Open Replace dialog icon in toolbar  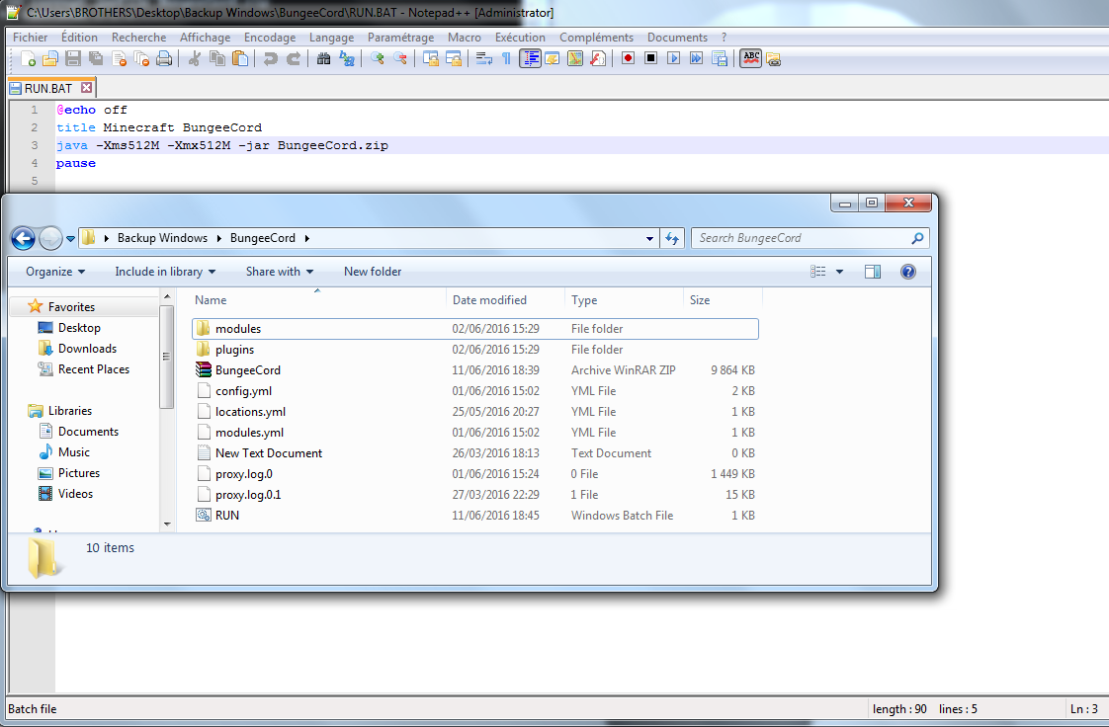pyautogui.click(x=347, y=58)
